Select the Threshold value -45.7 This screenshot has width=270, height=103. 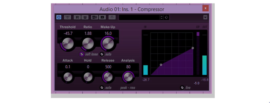coord(68,33)
